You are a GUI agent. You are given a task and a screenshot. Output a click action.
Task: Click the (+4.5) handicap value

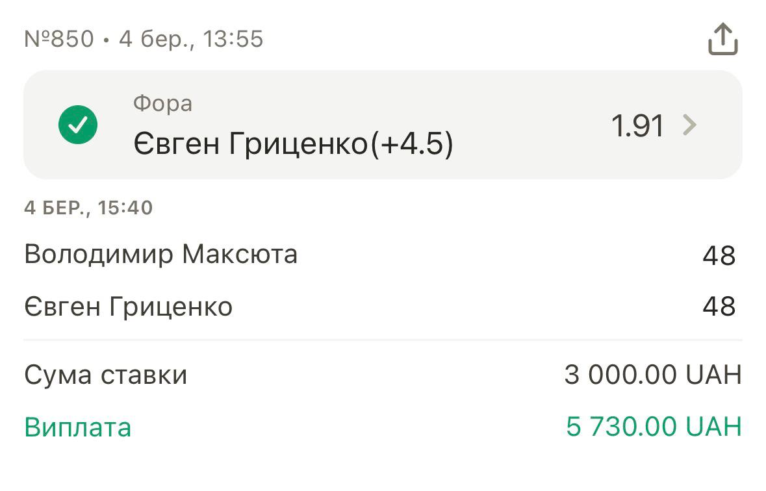pos(412,144)
